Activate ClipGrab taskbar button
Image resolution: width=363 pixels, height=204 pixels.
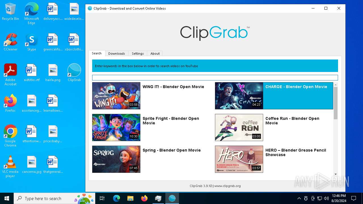[x=172, y=198]
